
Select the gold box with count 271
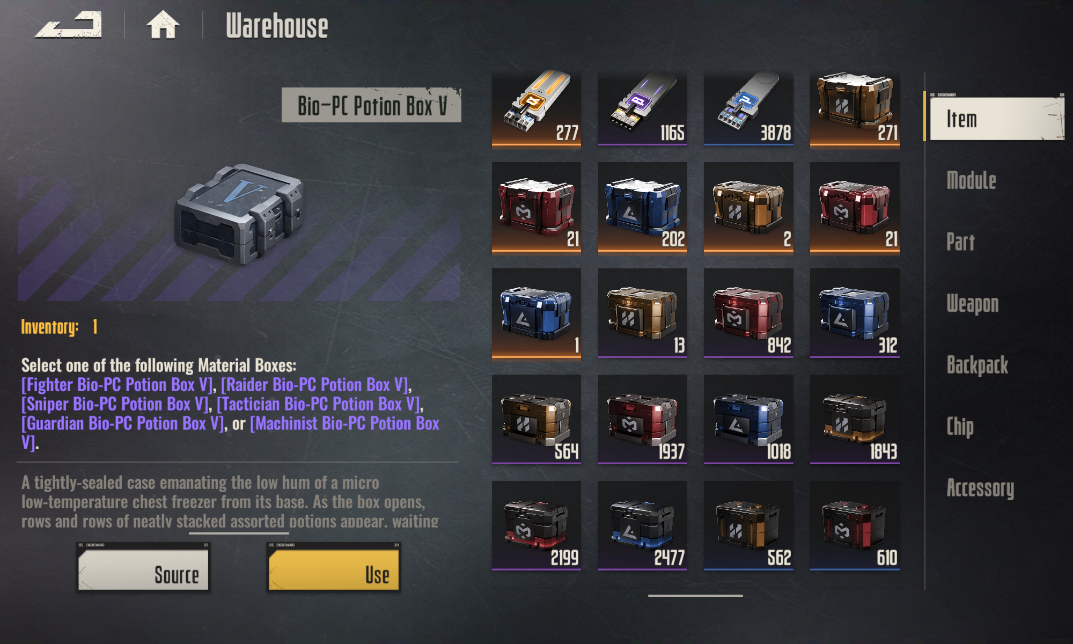855,109
